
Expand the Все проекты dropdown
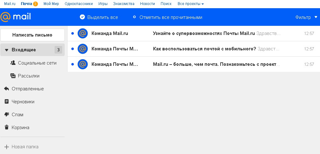(191, 4)
